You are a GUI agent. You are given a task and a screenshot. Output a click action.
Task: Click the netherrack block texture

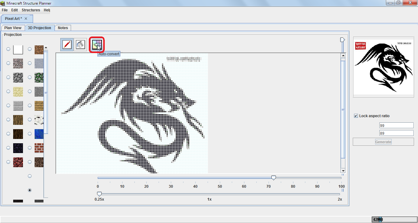tap(18, 162)
